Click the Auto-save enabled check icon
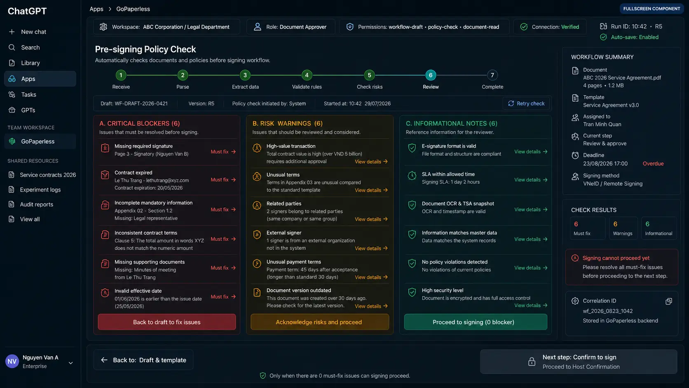This screenshot has width=689, height=388. [x=603, y=37]
